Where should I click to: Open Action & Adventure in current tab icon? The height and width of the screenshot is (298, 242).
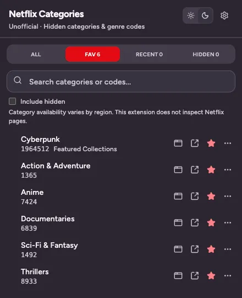pyautogui.click(x=178, y=169)
